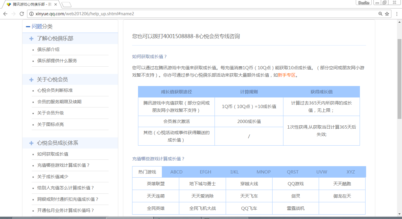Switch to the EFGH games tab

(205, 172)
